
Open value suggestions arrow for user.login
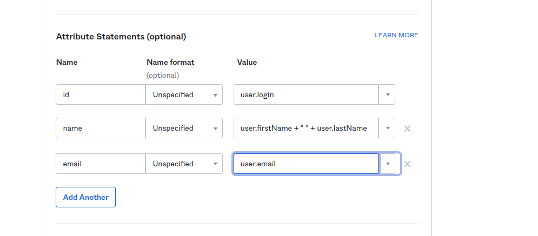click(387, 95)
